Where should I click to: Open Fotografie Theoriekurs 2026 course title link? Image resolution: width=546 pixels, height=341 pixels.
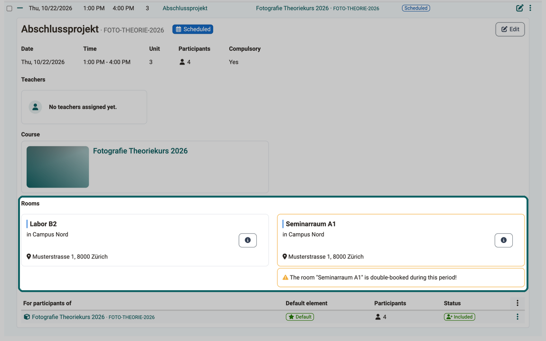click(x=141, y=151)
